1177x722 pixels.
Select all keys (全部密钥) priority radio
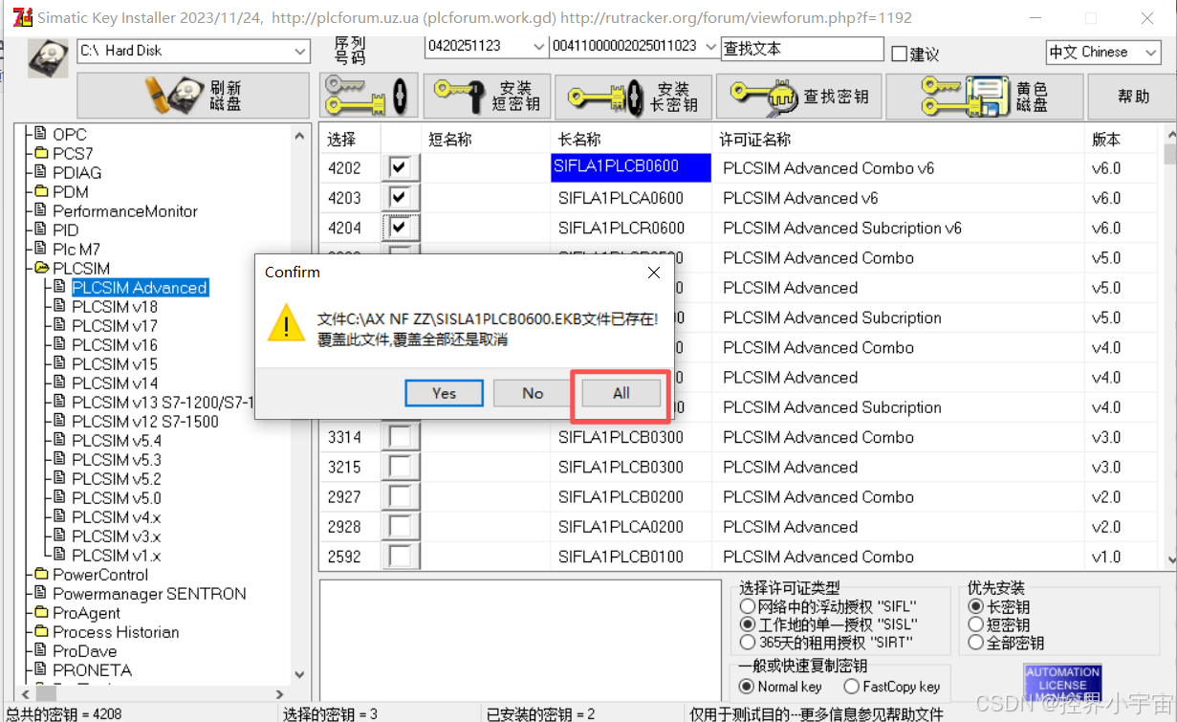click(975, 643)
